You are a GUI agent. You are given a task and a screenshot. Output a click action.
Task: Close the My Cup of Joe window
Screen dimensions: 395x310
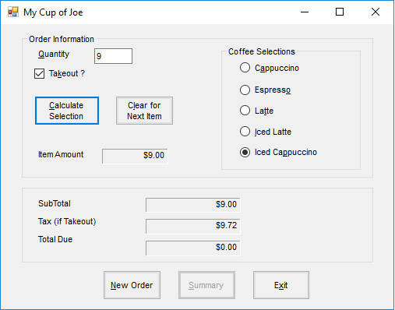pos(376,12)
